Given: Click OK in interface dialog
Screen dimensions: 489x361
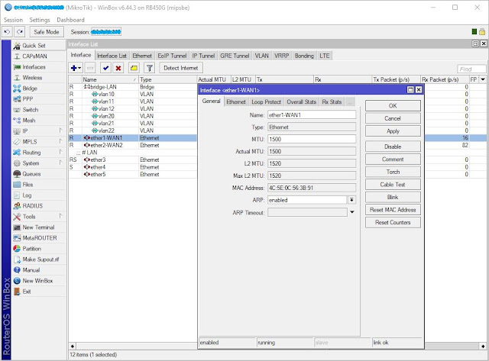Looking at the screenshot, I should (x=393, y=105).
